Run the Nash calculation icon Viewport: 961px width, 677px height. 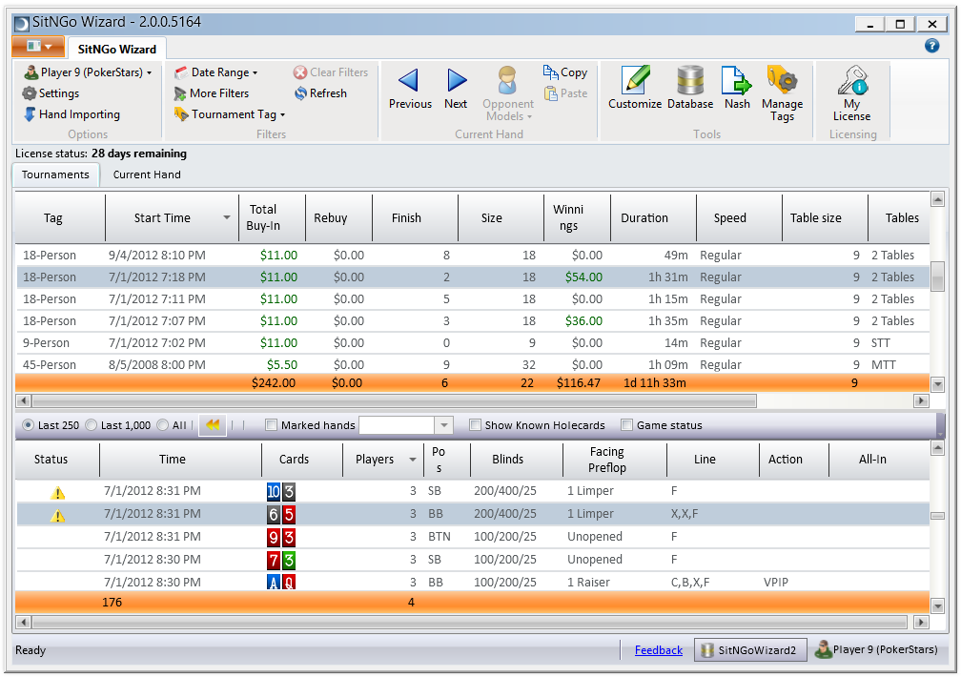pyautogui.click(x=737, y=81)
